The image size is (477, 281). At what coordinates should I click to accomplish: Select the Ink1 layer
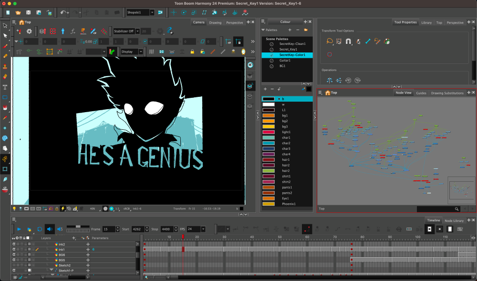coord(62,250)
